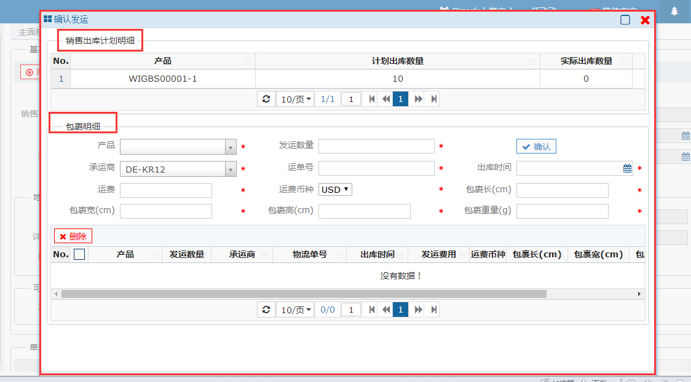
Task: Click page number box in package grid pager
Action: [351, 310]
